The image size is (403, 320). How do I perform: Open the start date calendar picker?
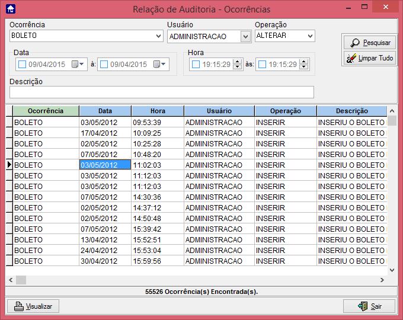coord(78,64)
